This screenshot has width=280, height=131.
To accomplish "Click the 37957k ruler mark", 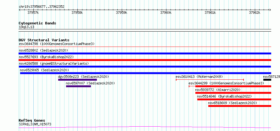I will pyautogui.click(x=33, y=13).
